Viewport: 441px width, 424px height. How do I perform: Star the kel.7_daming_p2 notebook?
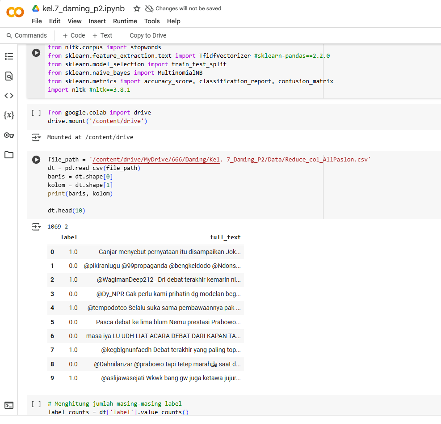tap(136, 8)
